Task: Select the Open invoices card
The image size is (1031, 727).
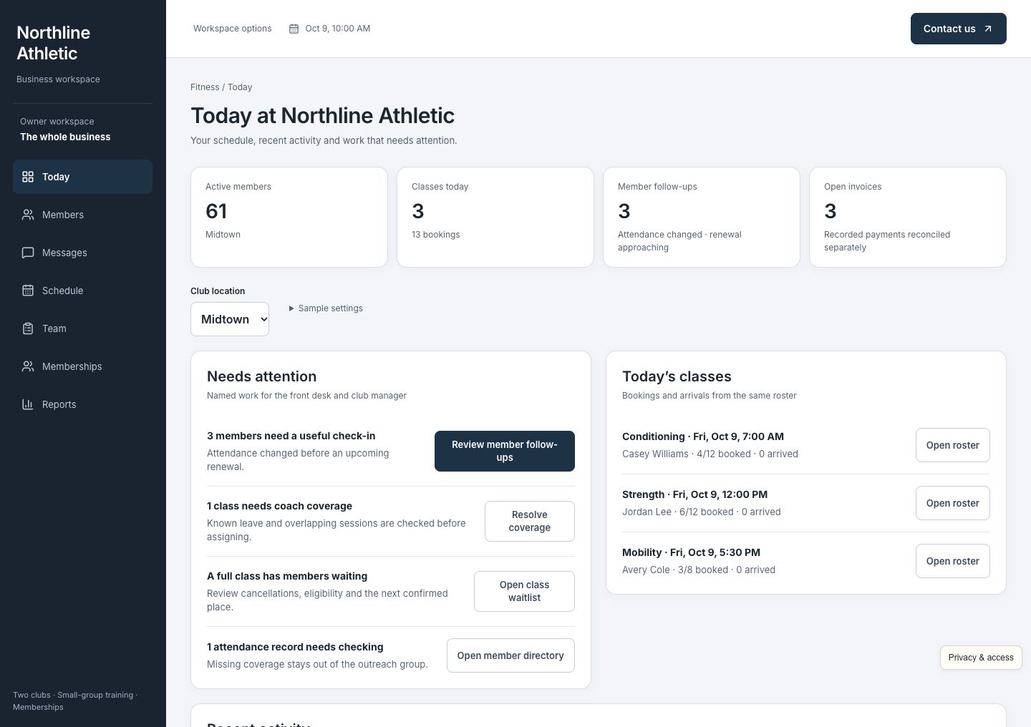Action: point(908,218)
